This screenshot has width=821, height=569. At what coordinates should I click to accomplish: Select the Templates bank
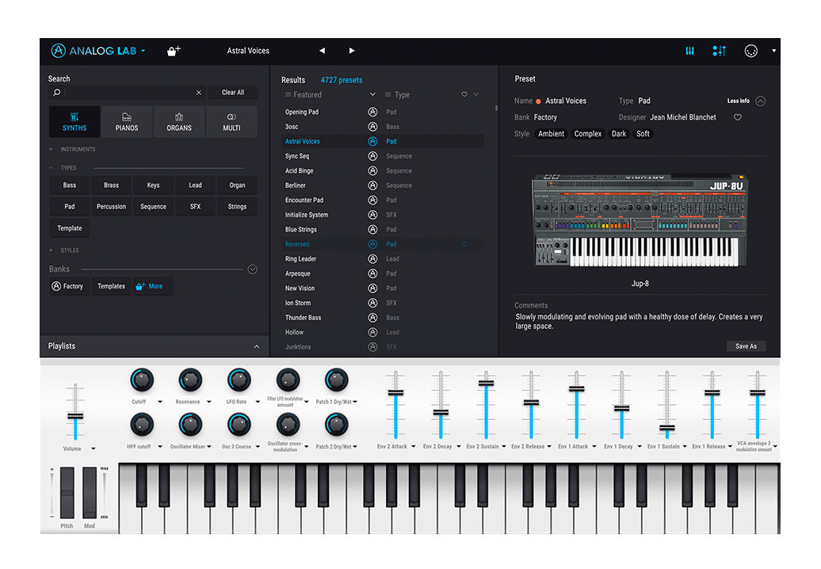click(x=111, y=286)
